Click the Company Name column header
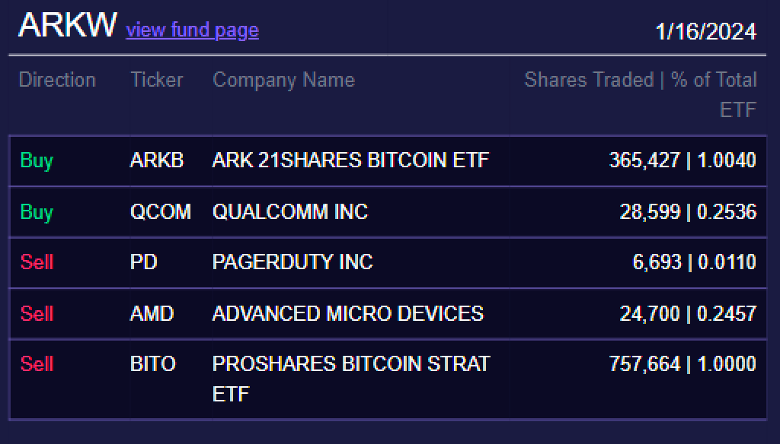The width and height of the screenshot is (780, 444). coord(283,80)
